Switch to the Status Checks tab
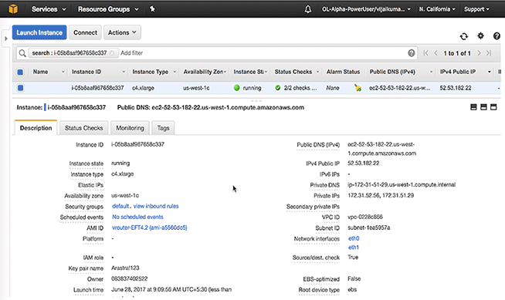The height and width of the screenshot is (300, 505). pyautogui.click(x=83, y=128)
